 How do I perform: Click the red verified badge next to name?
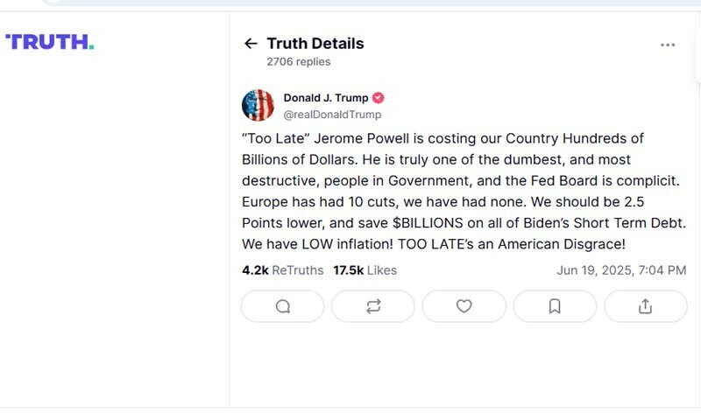pos(379,98)
